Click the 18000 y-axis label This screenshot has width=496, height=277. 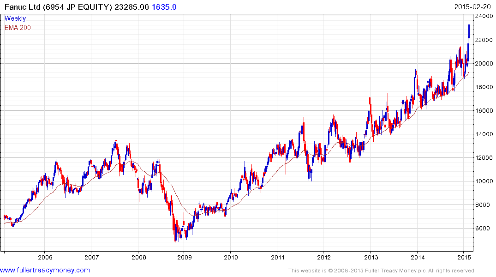coord(484,87)
